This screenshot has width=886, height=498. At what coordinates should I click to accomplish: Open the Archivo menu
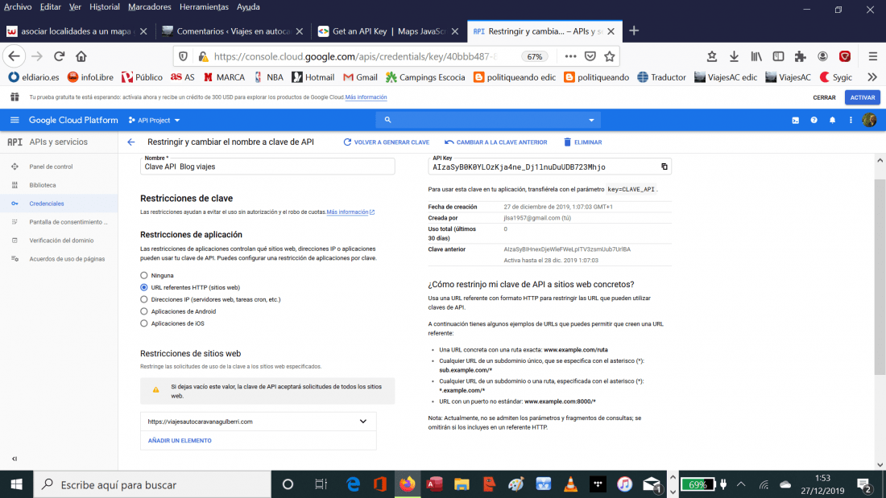[x=18, y=6]
